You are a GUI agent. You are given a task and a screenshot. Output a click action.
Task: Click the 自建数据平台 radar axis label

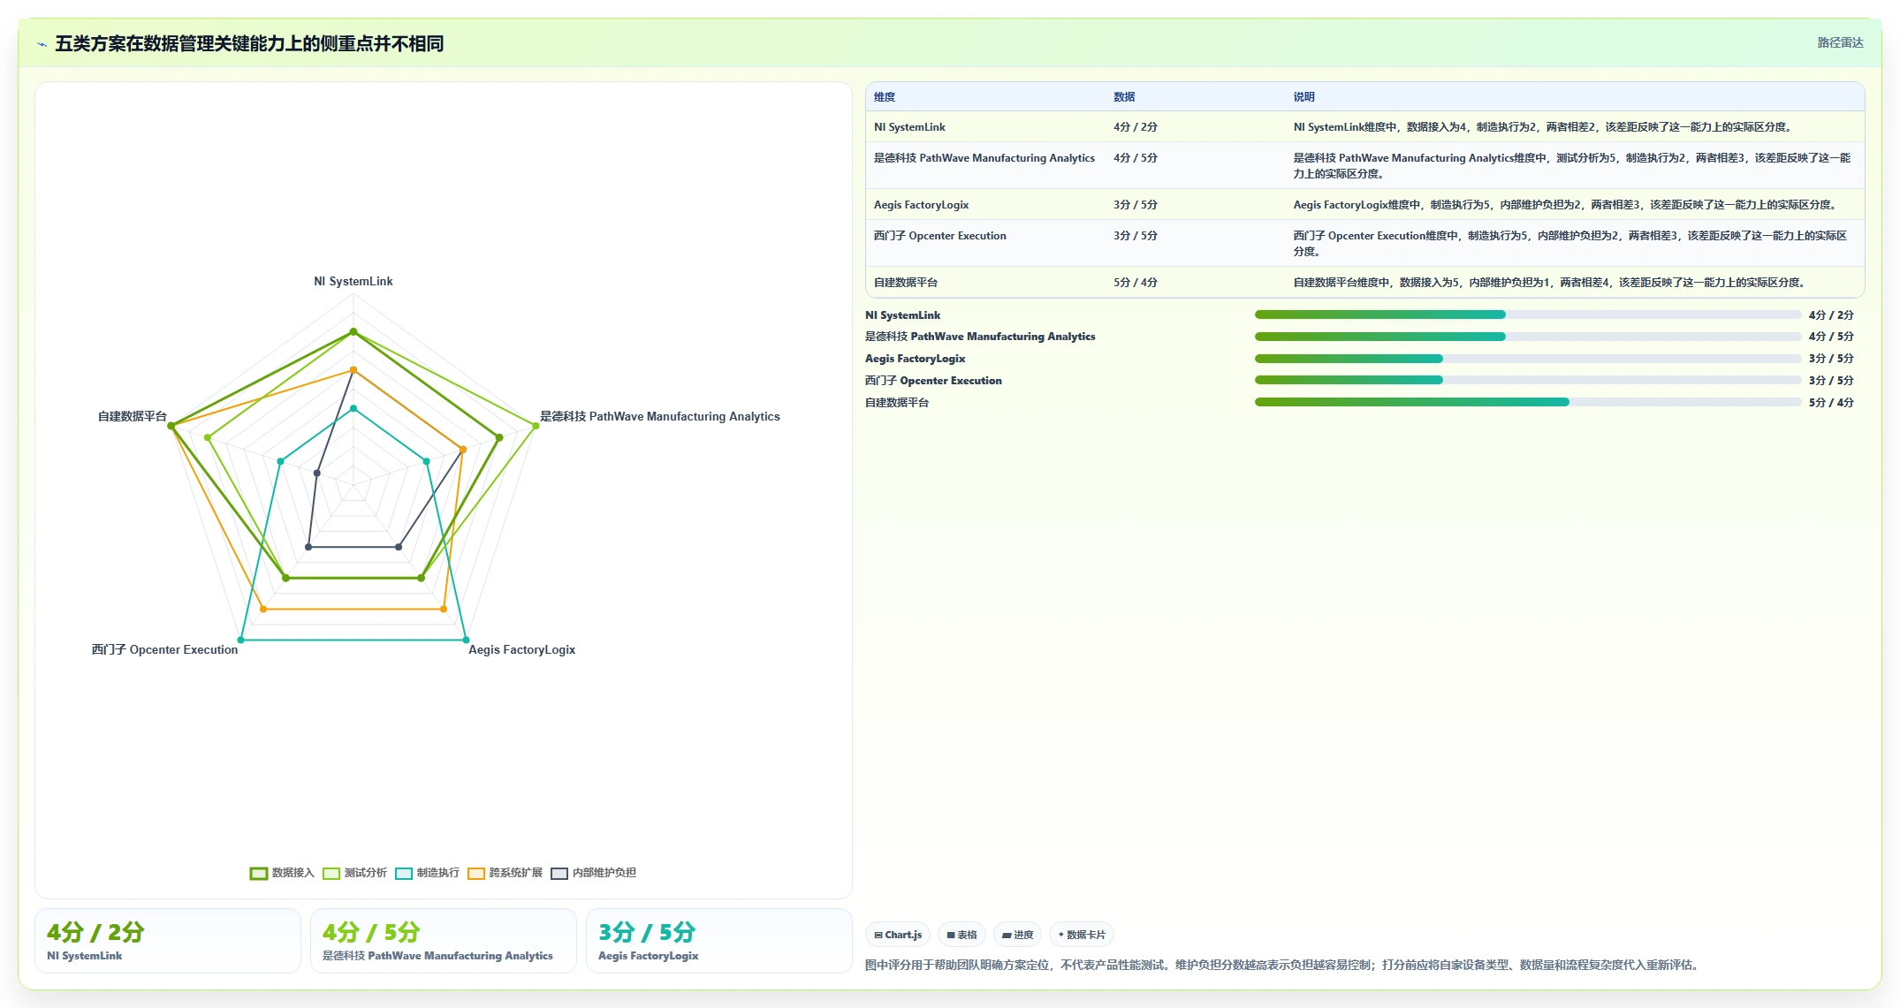click(133, 417)
